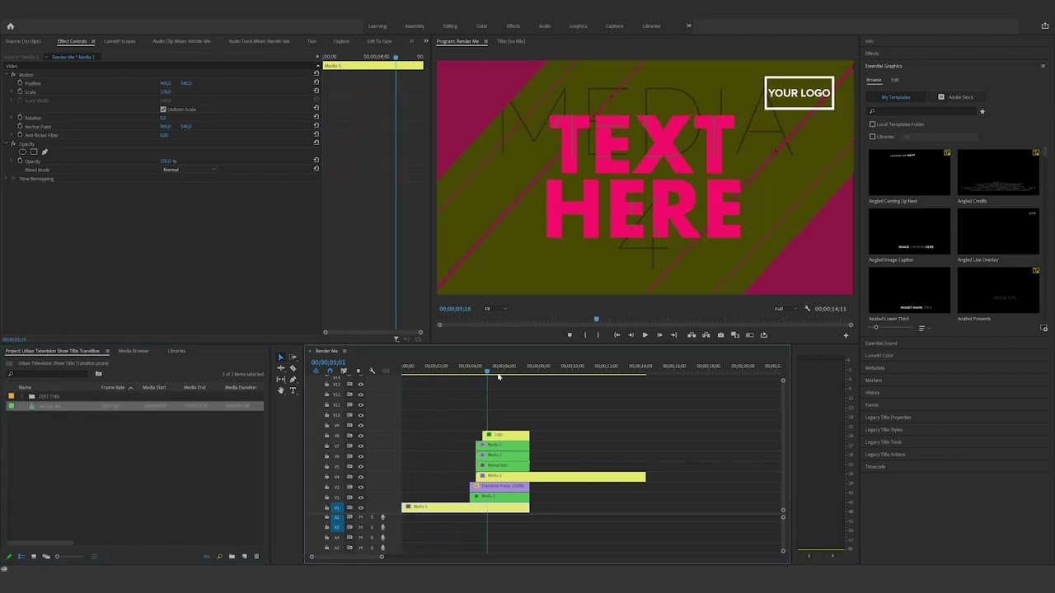This screenshot has height=593, width=1055.
Task: Select the Pen tool in Tools panel
Action: coord(293,380)
